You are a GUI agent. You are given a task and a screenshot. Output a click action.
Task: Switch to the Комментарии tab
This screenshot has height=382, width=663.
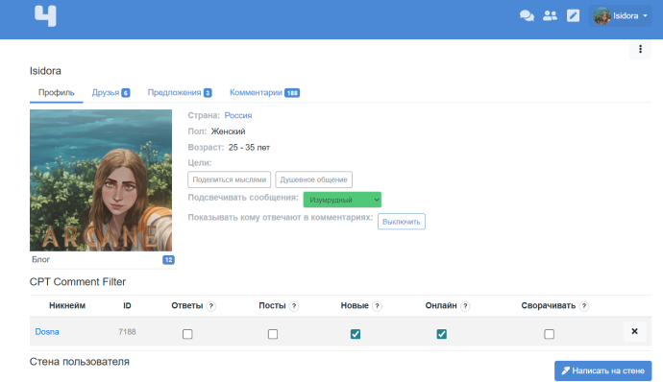[x=264, y=92]
